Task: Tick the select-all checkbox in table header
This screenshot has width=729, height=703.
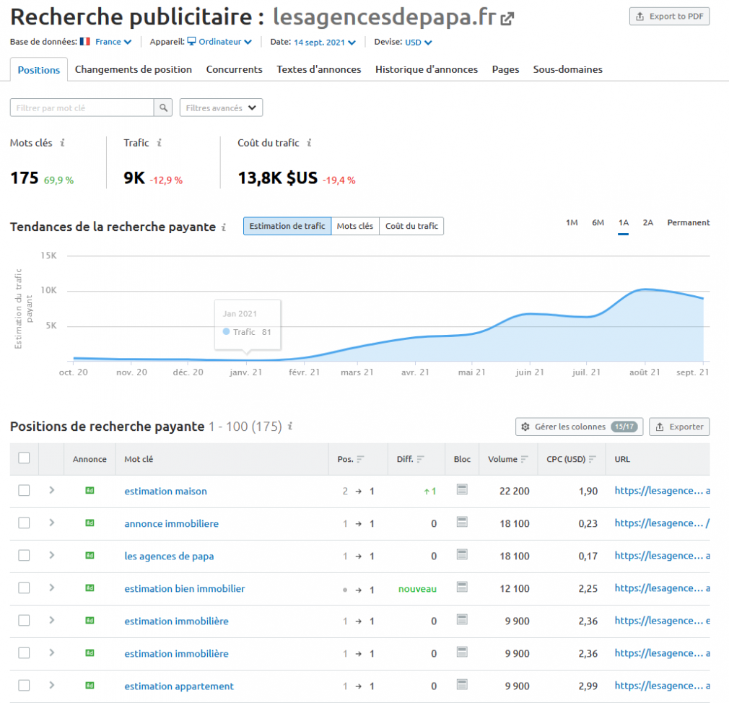Action: pos(24,458)
